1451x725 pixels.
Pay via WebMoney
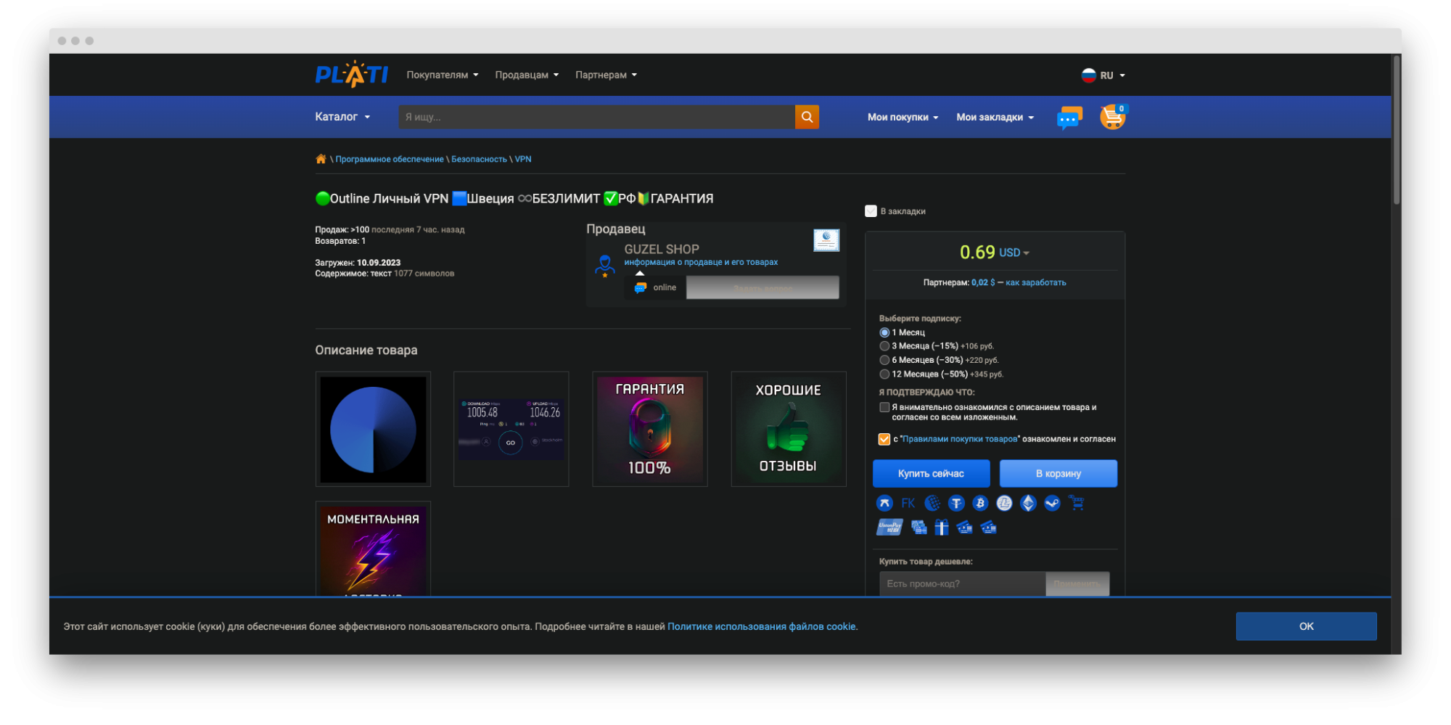(x=932, y=503)
